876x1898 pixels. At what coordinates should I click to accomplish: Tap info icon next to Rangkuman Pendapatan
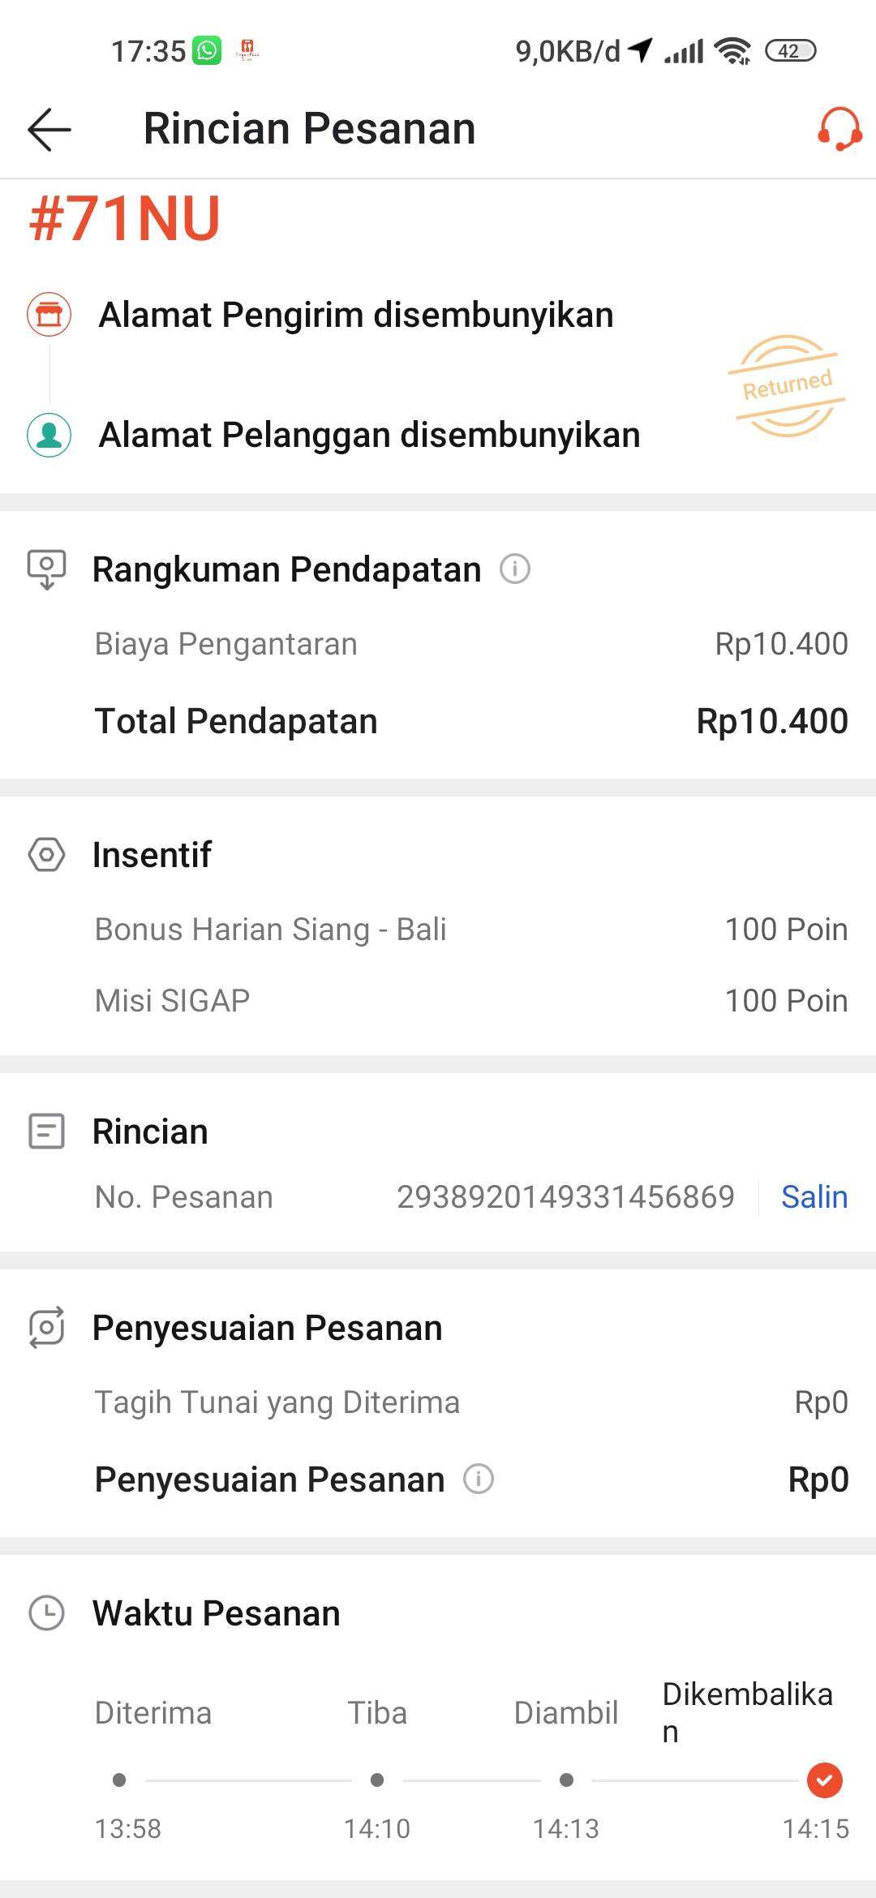pyautogui.click(x=515, y=569)
